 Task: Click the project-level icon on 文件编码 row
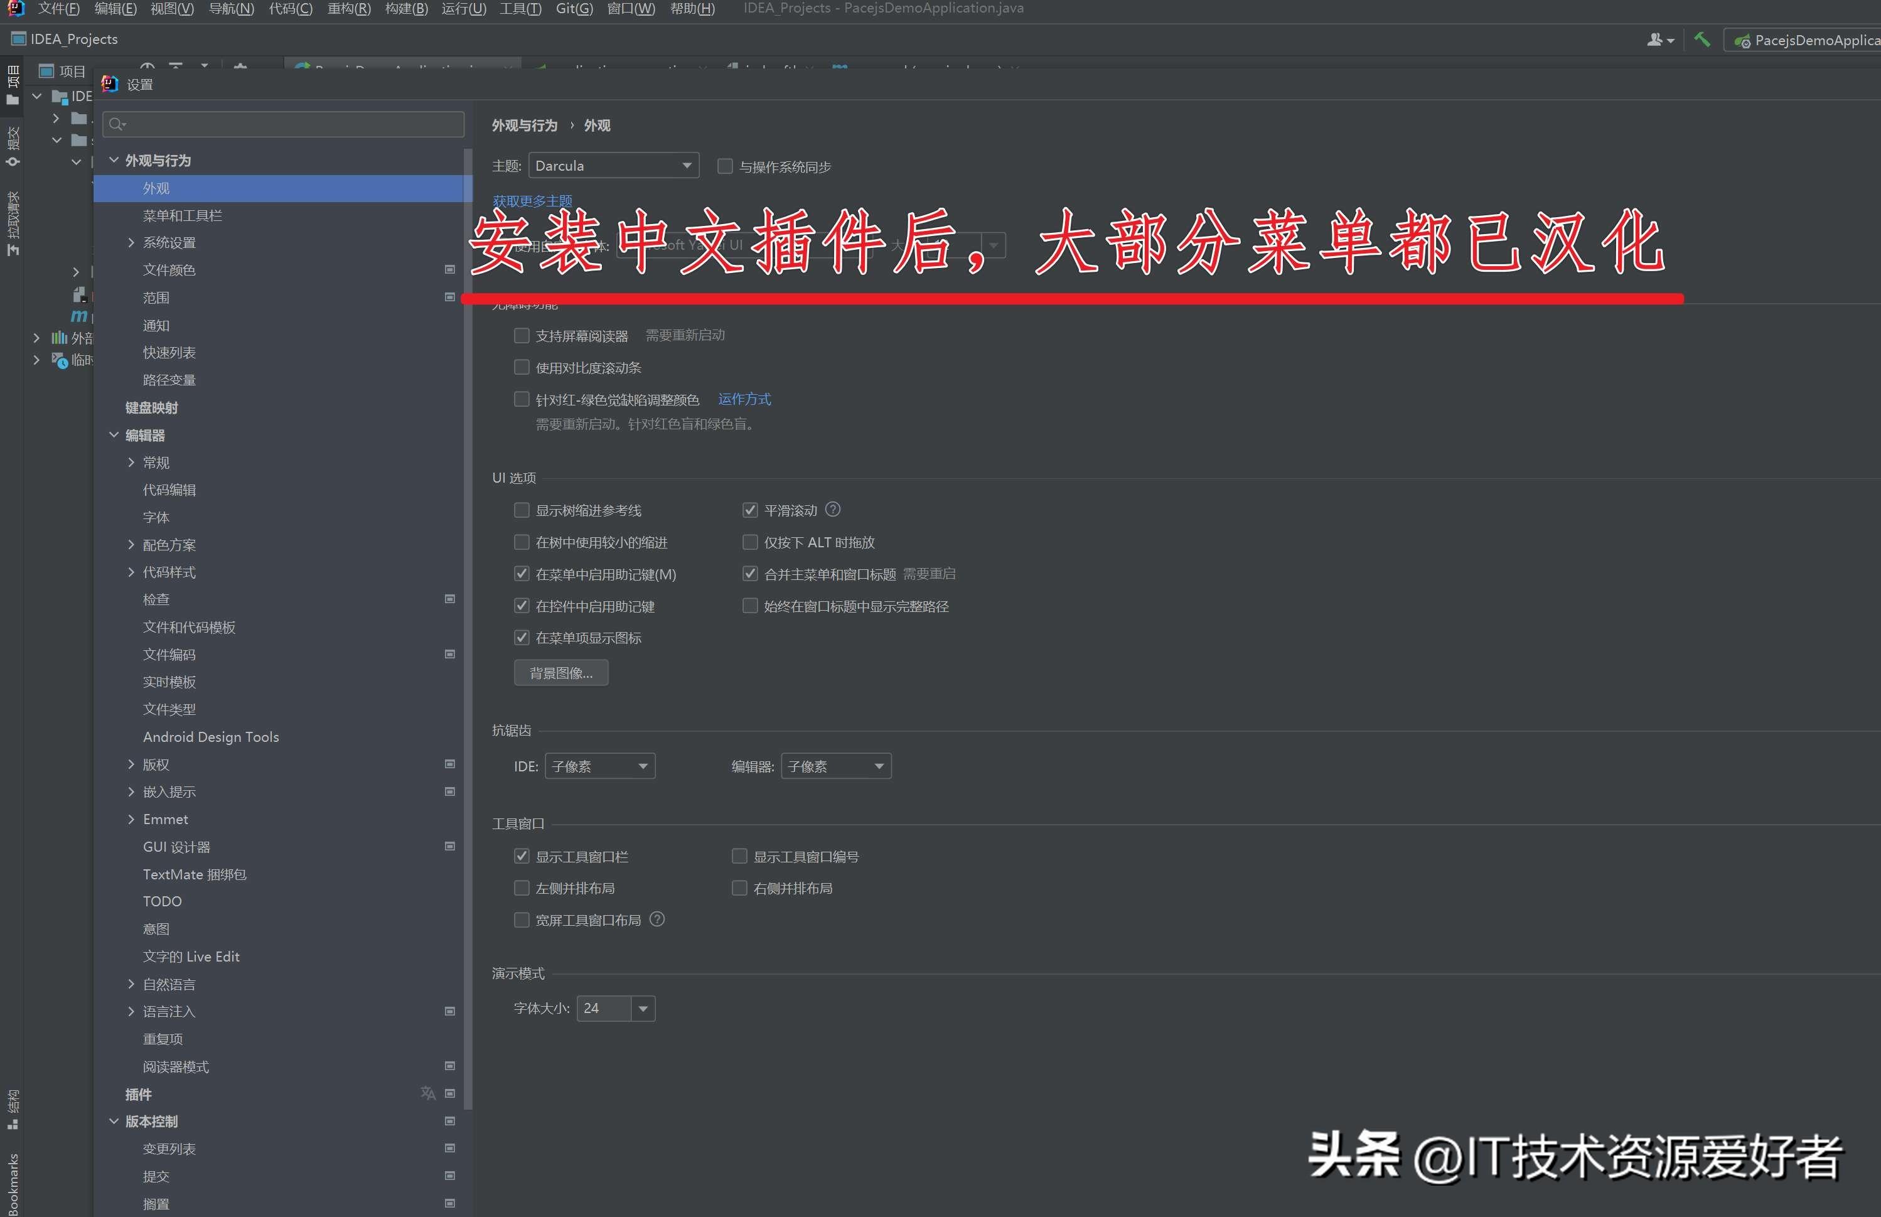[x=449, y=655]
